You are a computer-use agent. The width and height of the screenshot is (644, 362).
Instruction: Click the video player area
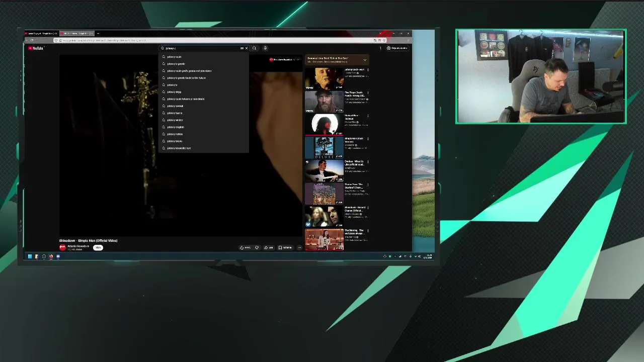click(181, 145)
